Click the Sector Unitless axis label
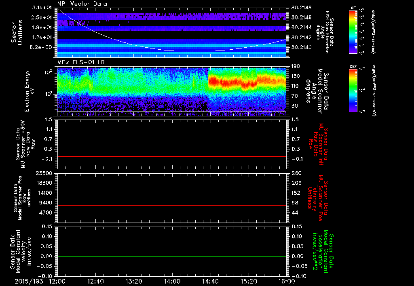This screenshot has width=414, height=286. pos(17,32)
